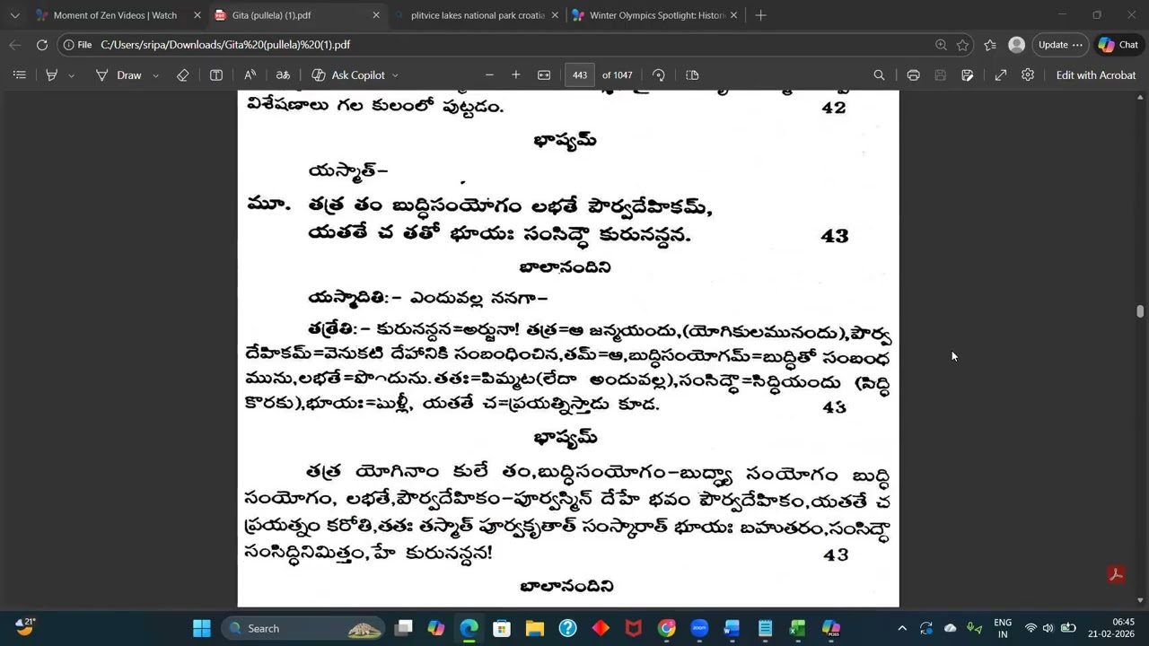Refresh the current page
This screenshot has height=646, width=1149.
pyautogui.click(x=42, y=45)
